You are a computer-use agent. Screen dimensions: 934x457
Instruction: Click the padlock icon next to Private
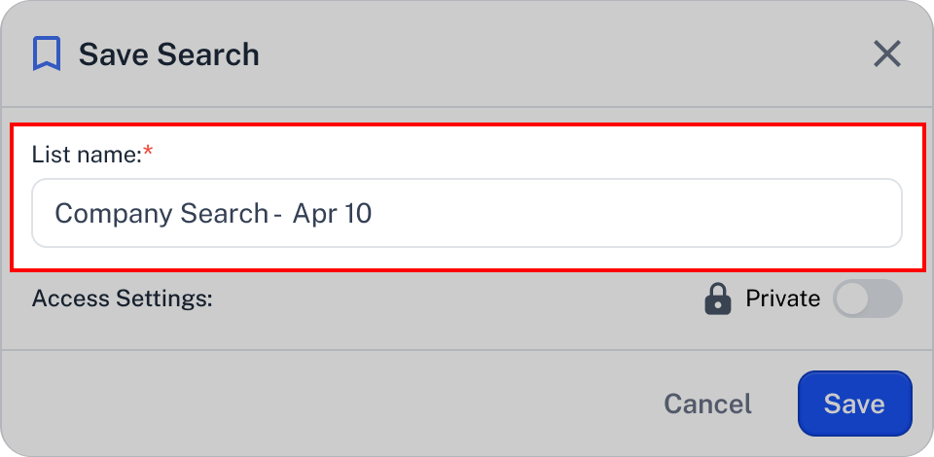tap(718, 299)
